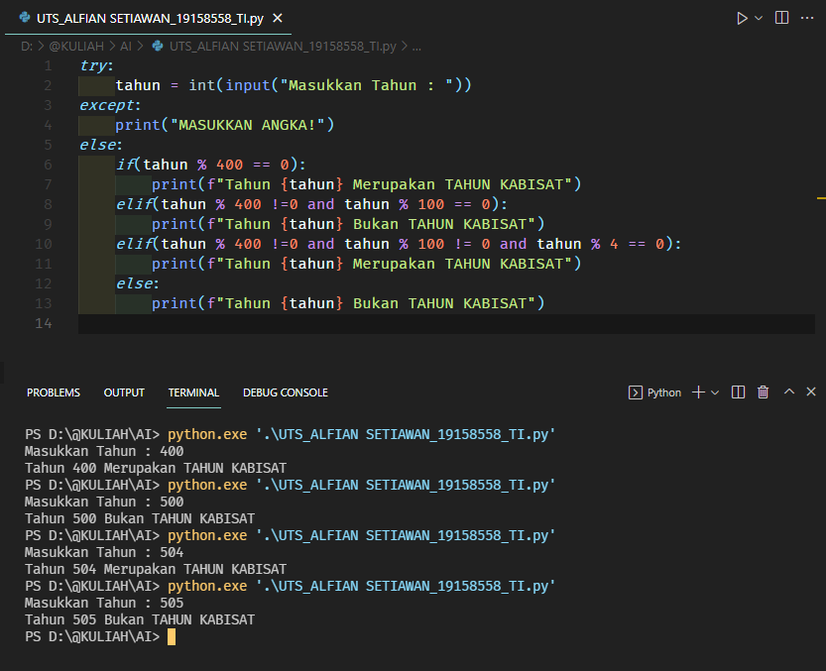Screen dimensions: 826x671
Task: Close the bottom terminal panel
Action: (811, 392)
